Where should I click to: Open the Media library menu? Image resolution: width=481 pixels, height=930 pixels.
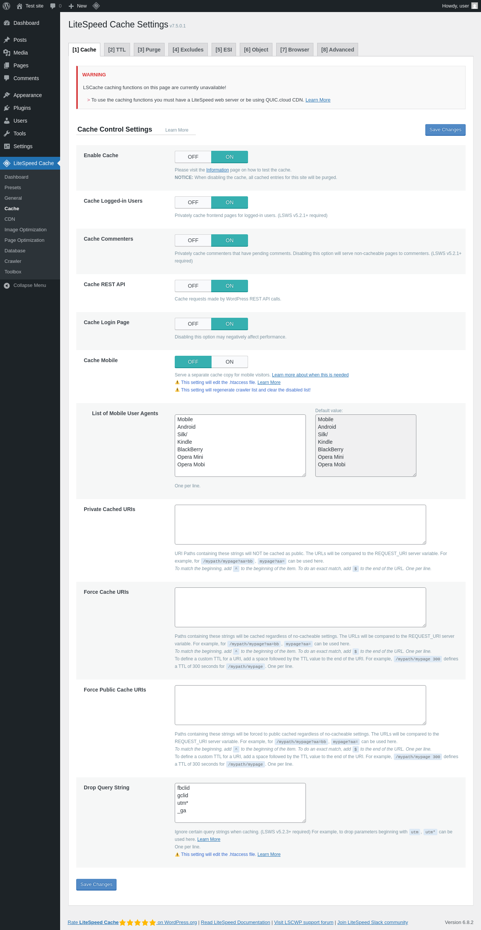[30, 53]
